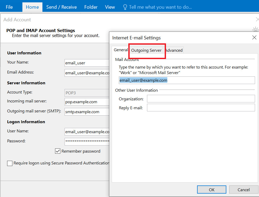Viewport: 259px width, 197px height.
Task: Switch to the View ribbon tab
Action: (x=110, y=7)
